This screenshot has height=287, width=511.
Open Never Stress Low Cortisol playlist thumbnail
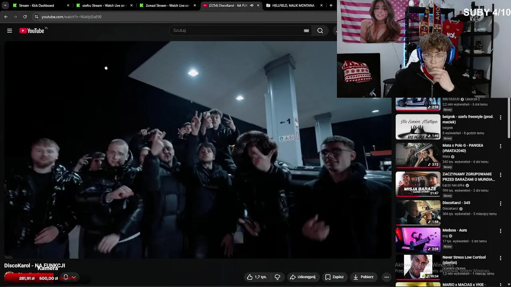click(418, 267)
